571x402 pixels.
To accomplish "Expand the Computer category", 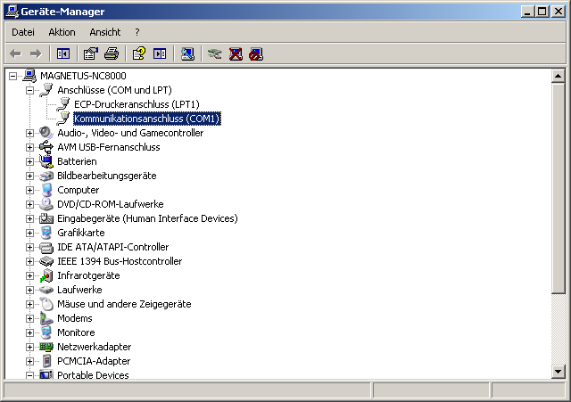I will [x=29, y=190].
